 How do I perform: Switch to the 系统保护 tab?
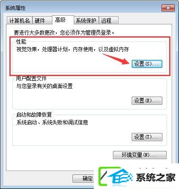87,21
